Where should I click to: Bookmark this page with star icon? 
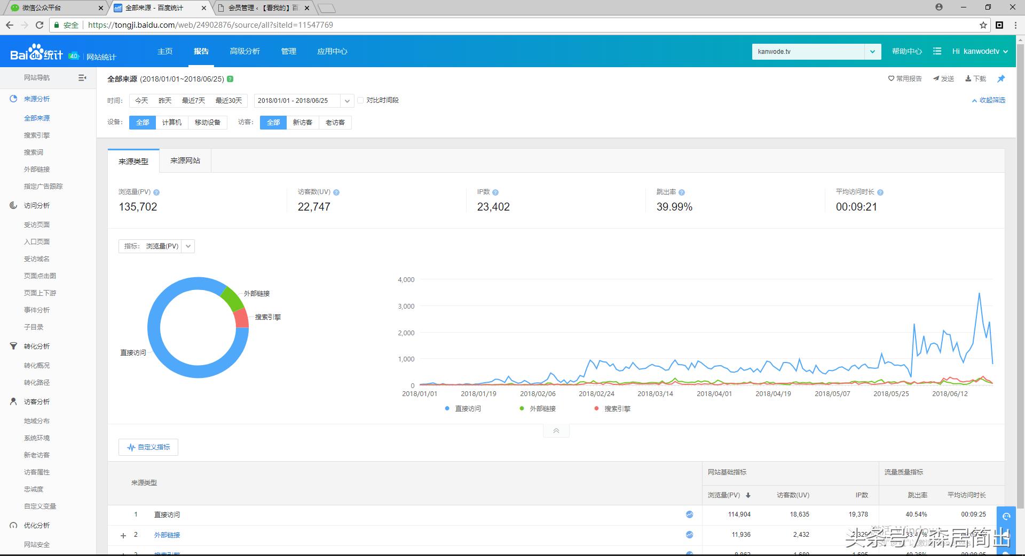pyautogui.click(x=983, y=25)
